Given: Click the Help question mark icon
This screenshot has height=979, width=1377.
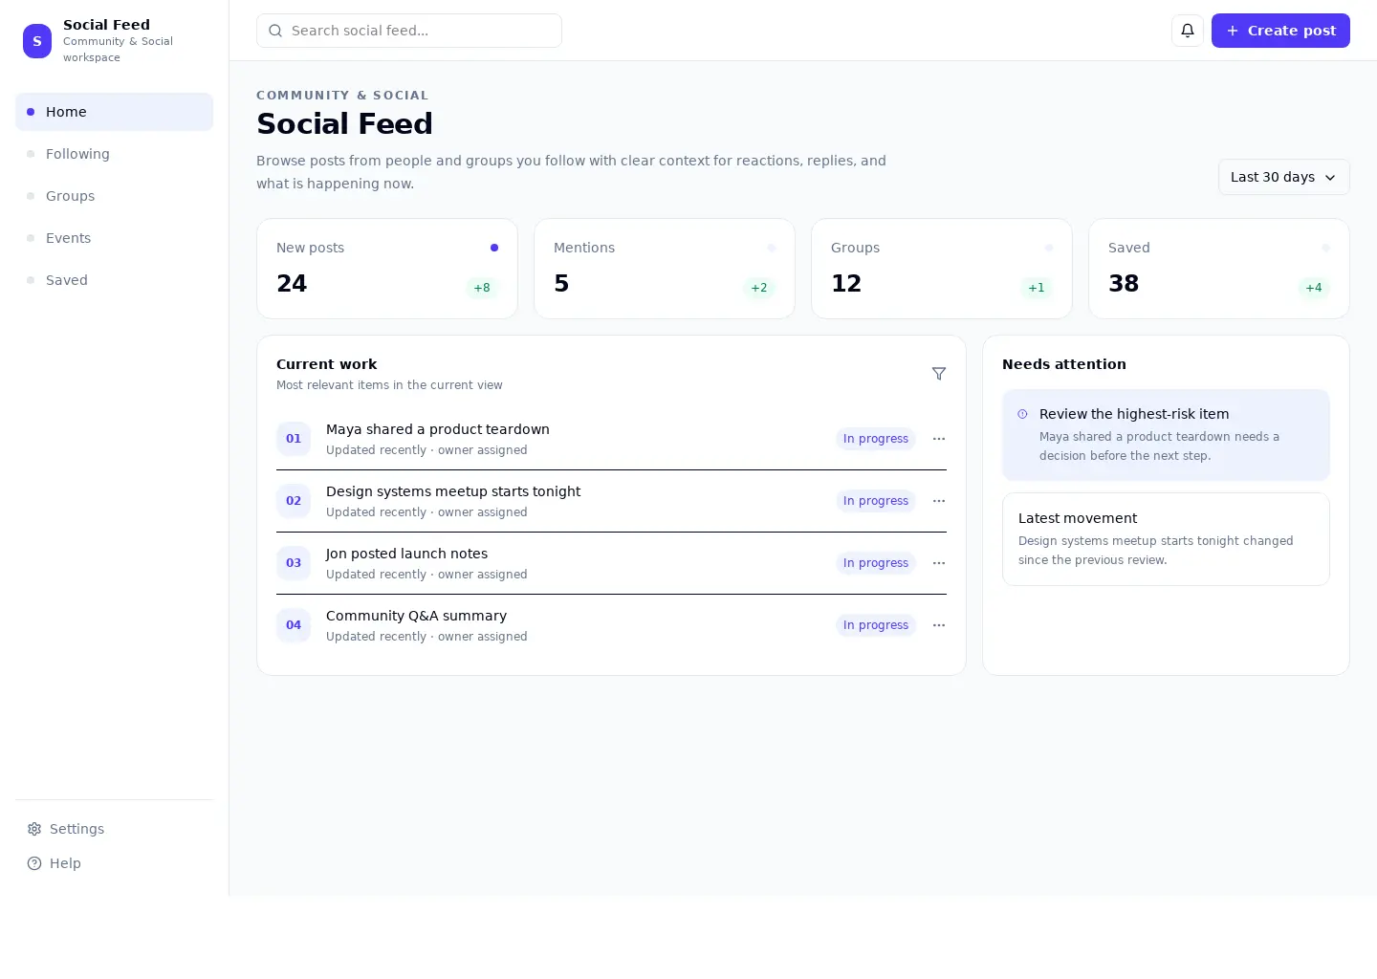Looking at the screenshot, I should [34, 863].
